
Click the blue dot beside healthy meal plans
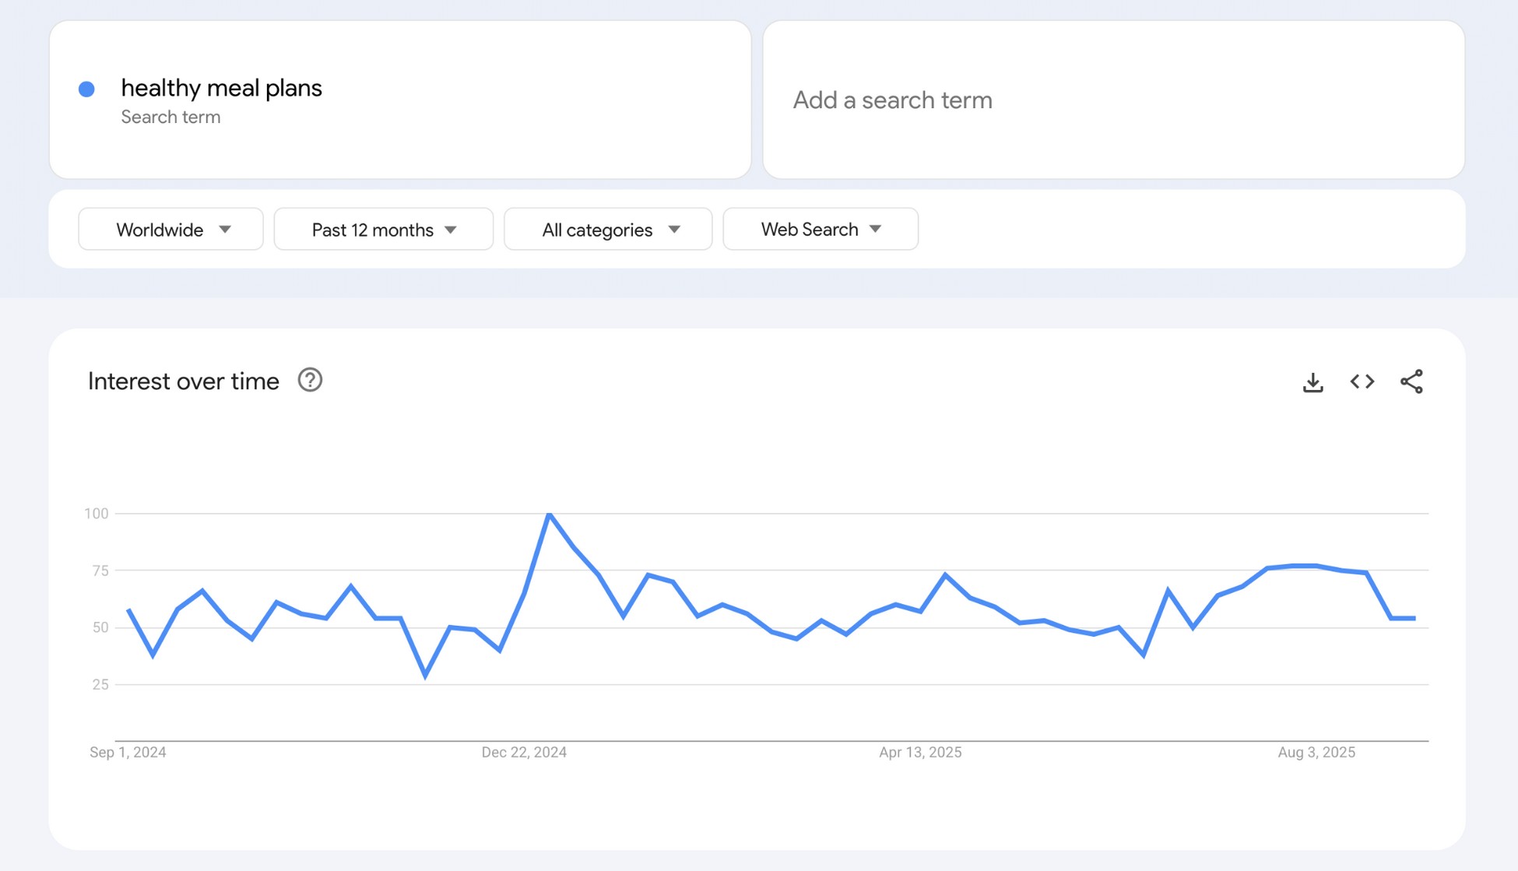(86, 89)
